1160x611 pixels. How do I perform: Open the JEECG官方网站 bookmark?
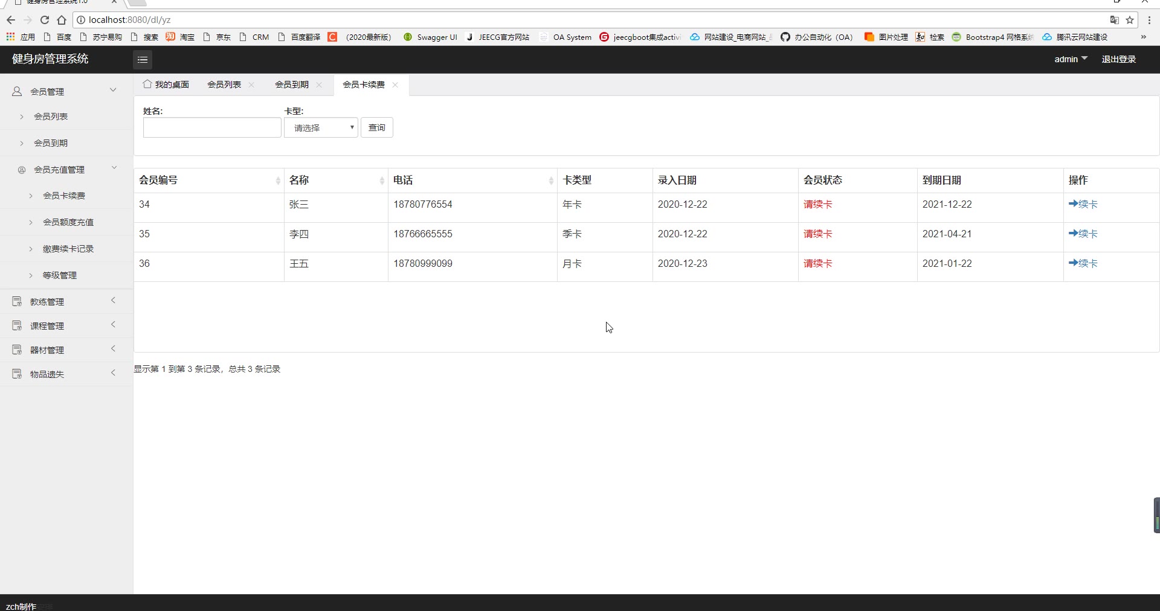(497, 37)
